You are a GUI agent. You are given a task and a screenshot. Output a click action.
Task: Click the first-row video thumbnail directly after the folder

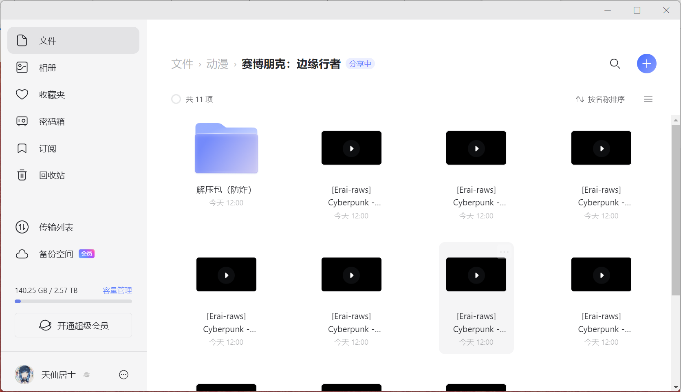tap(351, 148)
